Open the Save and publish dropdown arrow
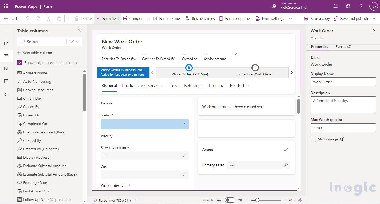The image size is (380, 204). click(374, 18)
